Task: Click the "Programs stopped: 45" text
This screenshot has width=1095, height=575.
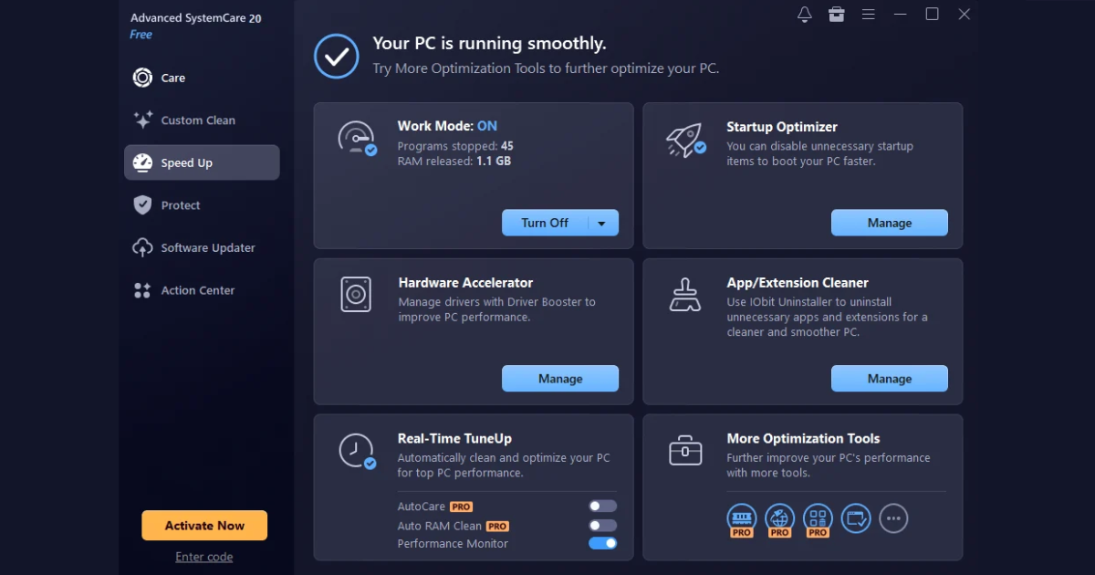Action: [455, 146]
